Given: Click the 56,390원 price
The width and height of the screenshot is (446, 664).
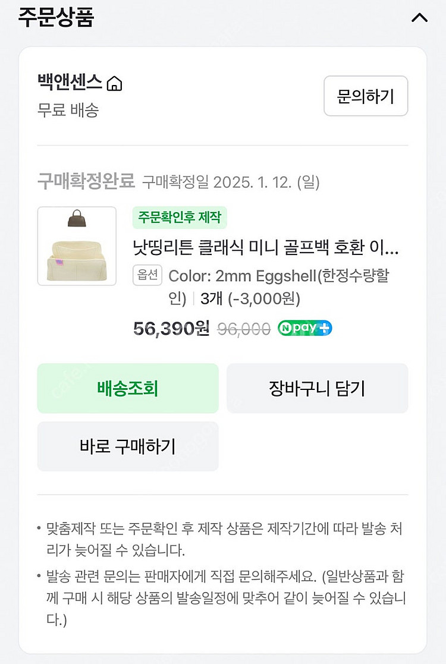Looking at the screenshot, I should coord(171,328).
